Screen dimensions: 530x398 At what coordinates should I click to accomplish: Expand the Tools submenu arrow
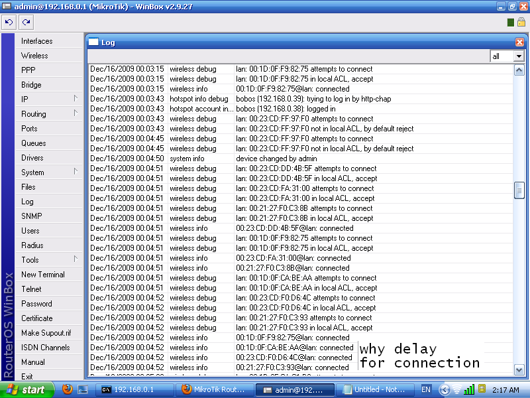[76, 259]
